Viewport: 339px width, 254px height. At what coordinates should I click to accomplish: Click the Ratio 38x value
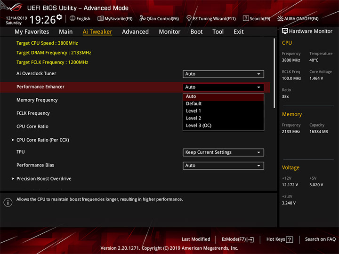coord(285,96)
